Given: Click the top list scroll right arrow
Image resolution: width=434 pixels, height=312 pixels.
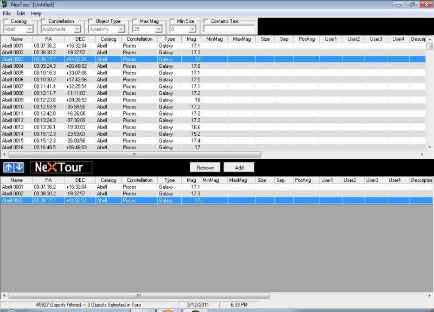Looking at the screenshot, I should click(x=423, y=154).
